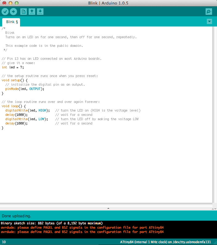Click the comment '// give it a name:'
This screenshot has height=245, width=217.
point(18,63)
